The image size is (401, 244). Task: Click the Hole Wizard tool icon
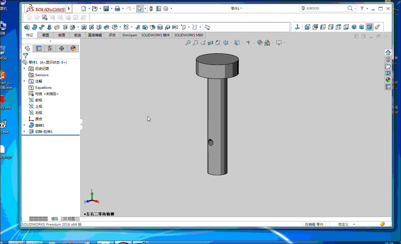point(73,27)
